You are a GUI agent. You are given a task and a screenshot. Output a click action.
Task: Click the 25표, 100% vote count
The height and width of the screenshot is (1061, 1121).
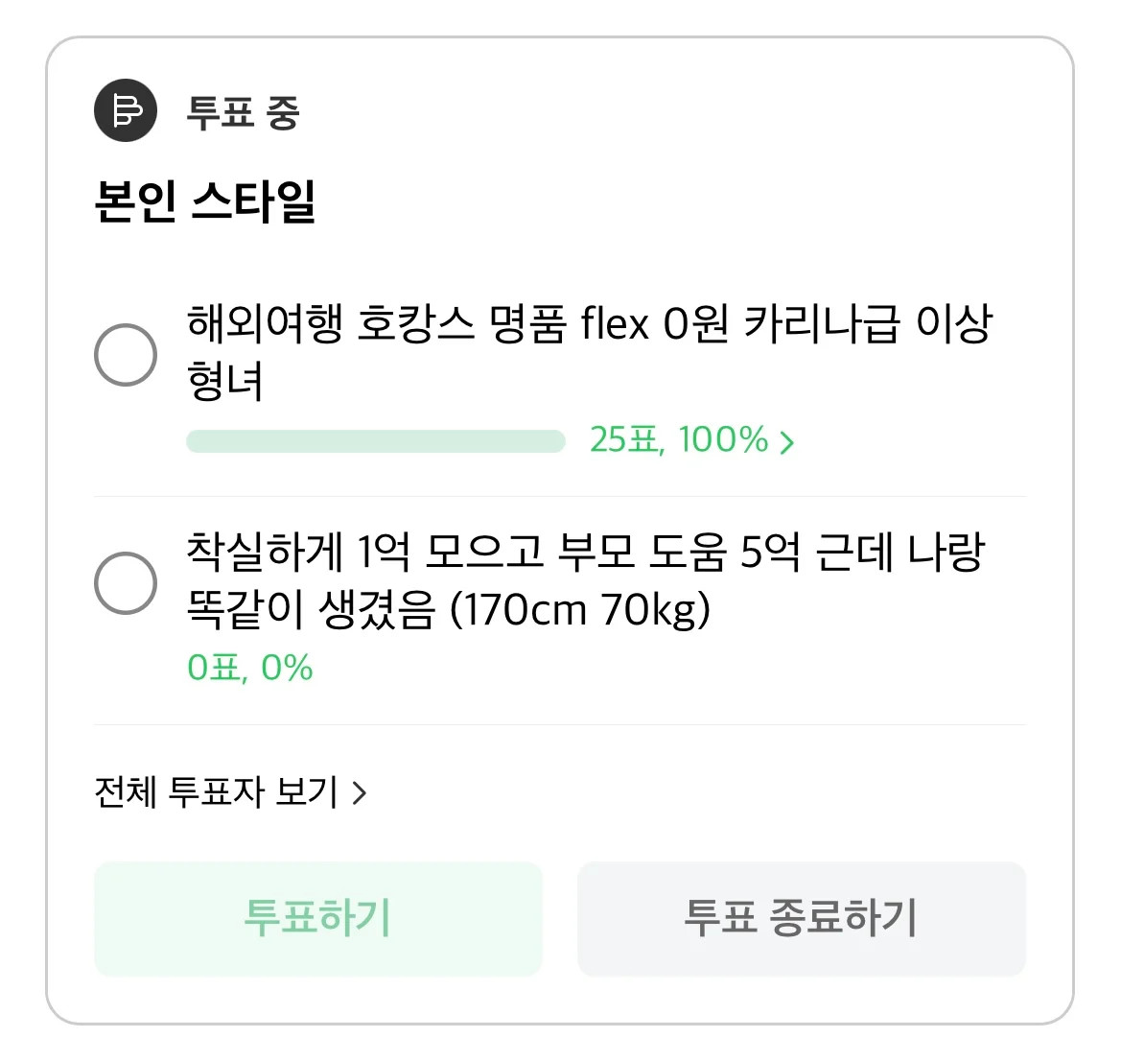coord(678,440)
